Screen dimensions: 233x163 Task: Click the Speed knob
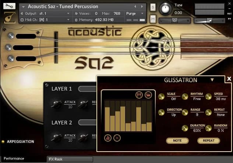[208, 96]
